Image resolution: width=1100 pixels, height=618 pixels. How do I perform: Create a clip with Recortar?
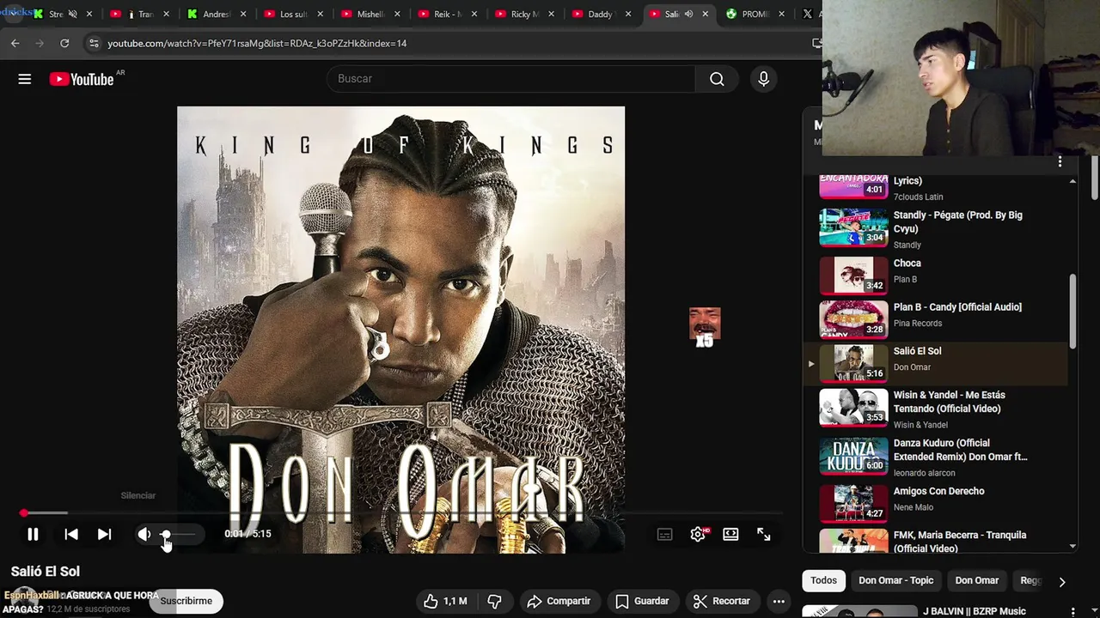[722, 601]
